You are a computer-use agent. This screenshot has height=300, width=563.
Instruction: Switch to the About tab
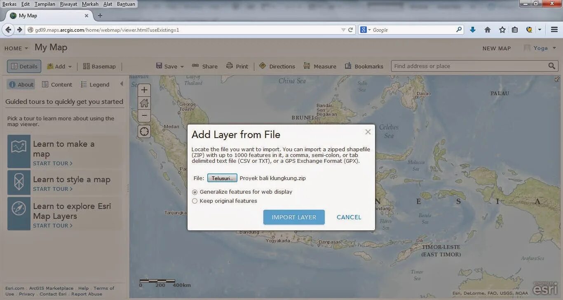pos(21,84)
